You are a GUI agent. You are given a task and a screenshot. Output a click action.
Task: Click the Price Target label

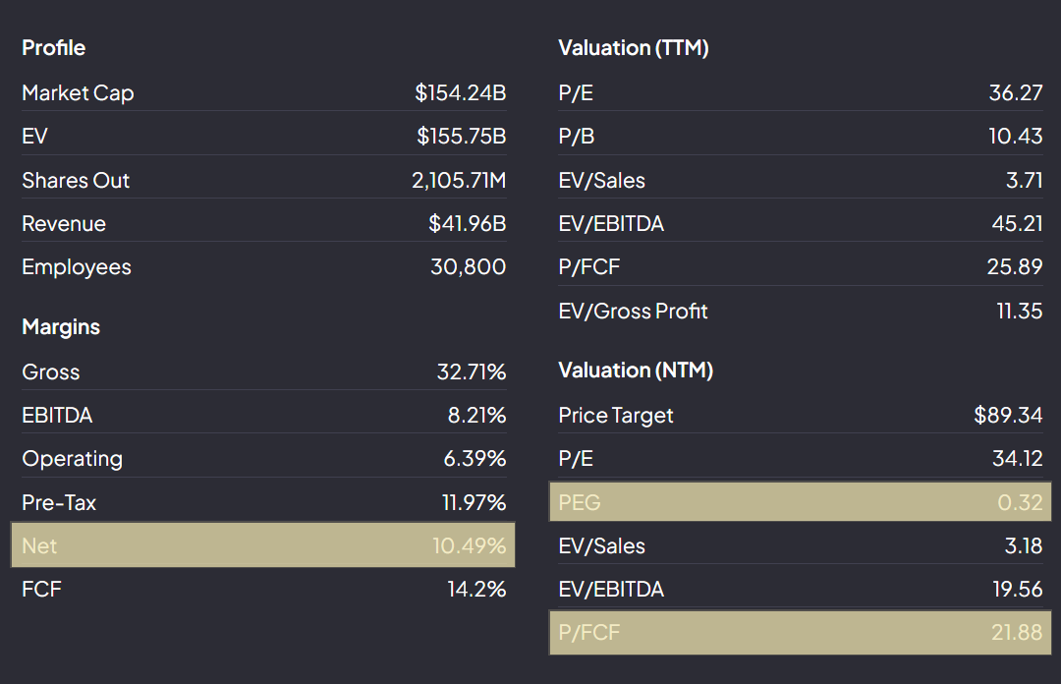click(615, 416)
